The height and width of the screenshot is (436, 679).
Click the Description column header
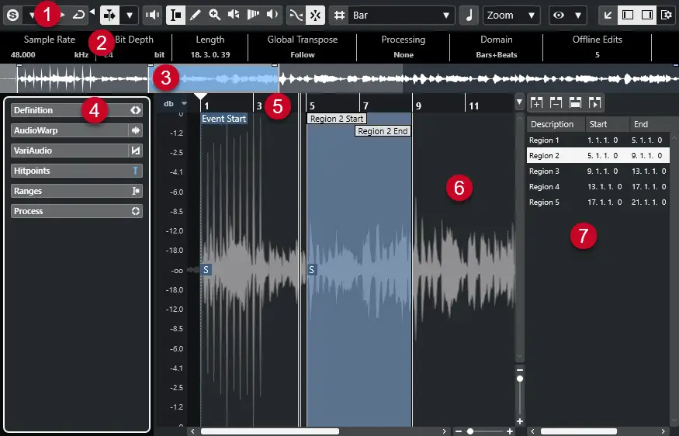pos(556,124)
